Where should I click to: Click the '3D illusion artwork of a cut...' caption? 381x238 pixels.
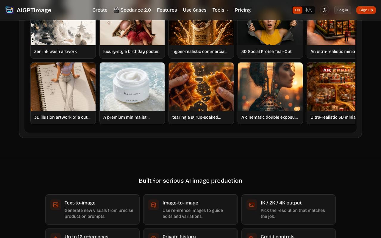pyautogui.click(x=62, y=117)
